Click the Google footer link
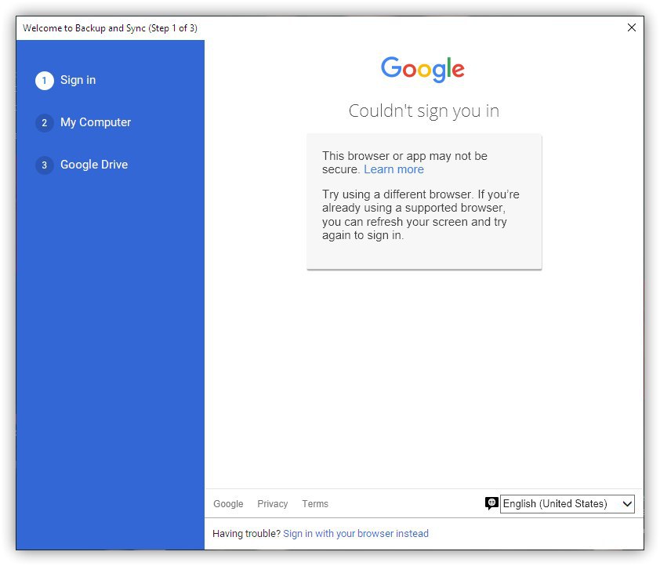 tap(228, 504)
